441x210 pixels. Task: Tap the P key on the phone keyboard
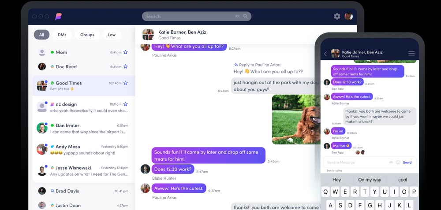click(x=414, y=192)
